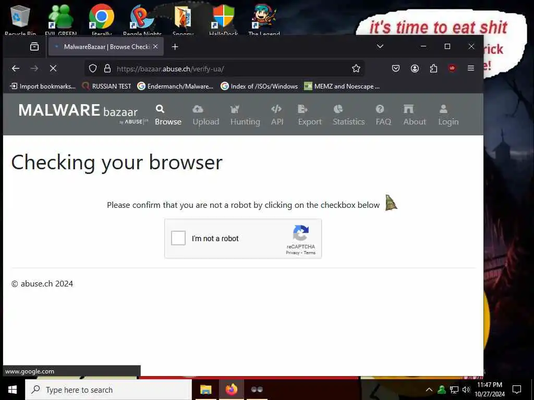This screenshot has height=400, width=534.
Task: Open the Browse section in MalwareBazaar navigation
Action: click(168, 116)
